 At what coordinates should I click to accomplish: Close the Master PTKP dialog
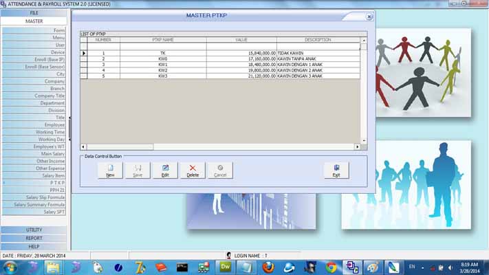(369, 16)
